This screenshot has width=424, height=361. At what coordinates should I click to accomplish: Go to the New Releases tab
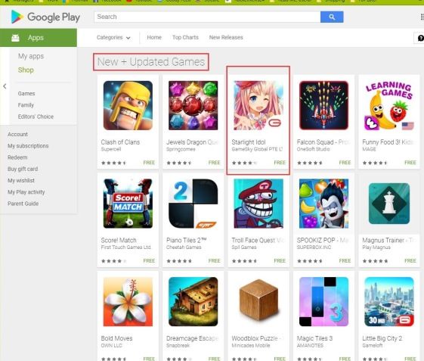(226, 37)
